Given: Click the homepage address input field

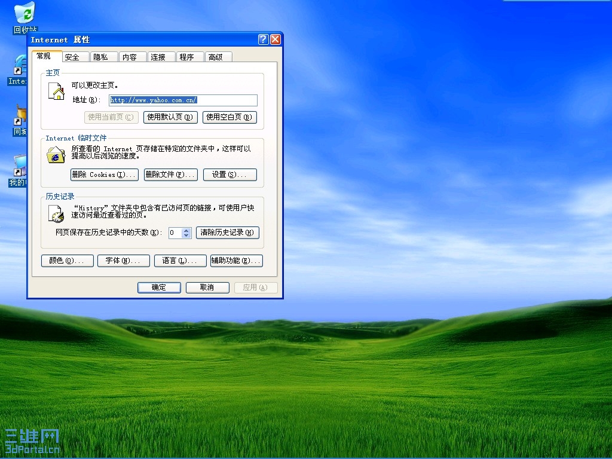Looking at the screenshot, I should tap(182, 100).
